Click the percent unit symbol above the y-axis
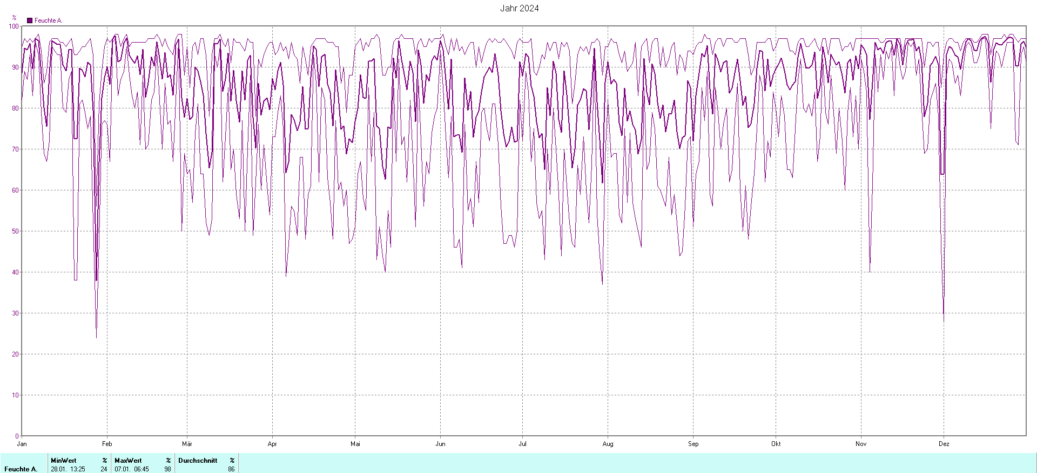This screenshot has height=473, width=1037. 14,17
